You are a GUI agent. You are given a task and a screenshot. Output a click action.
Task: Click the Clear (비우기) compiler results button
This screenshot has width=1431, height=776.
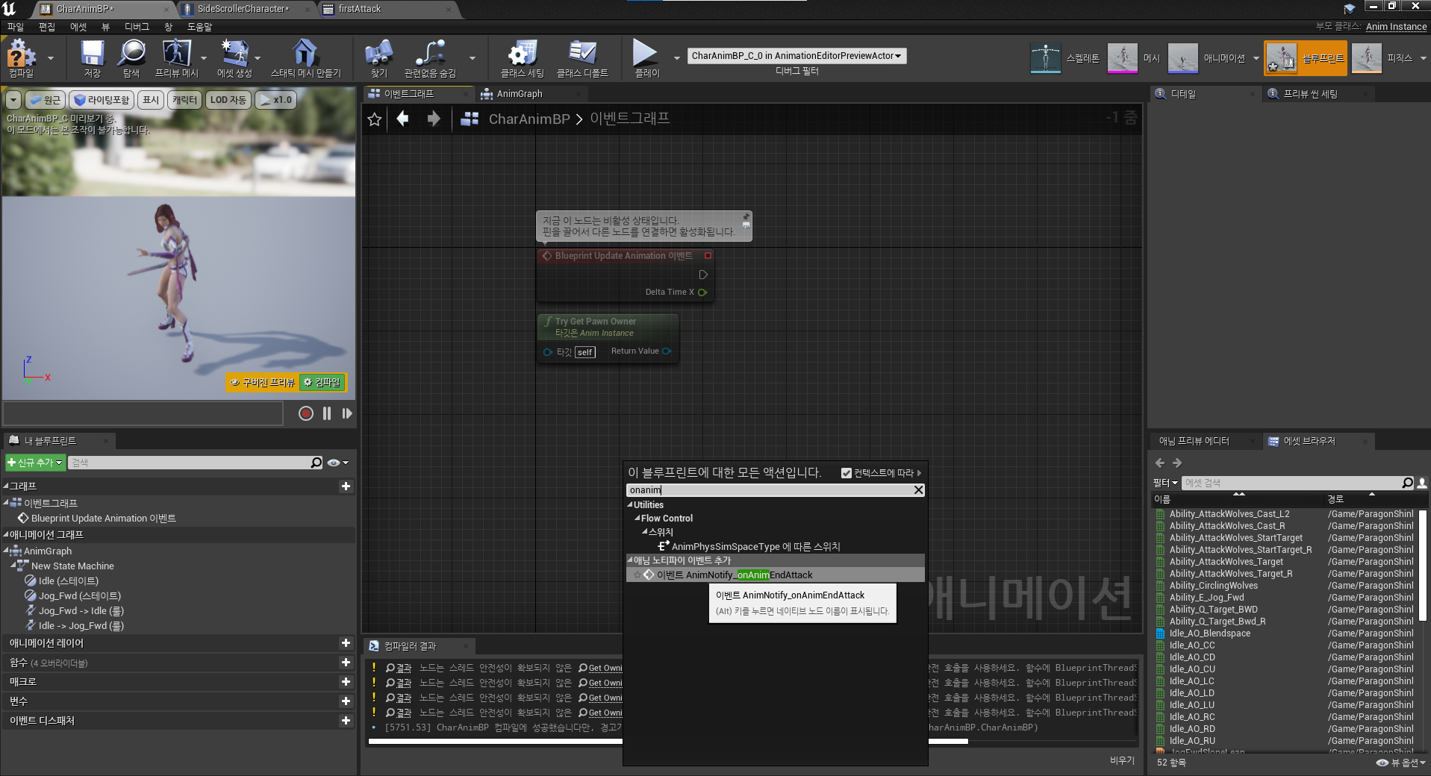[1121, 760]
